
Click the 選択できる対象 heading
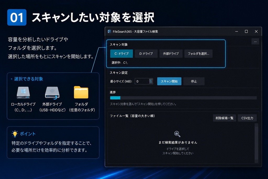pyautogui.click(x=28, y=79)
